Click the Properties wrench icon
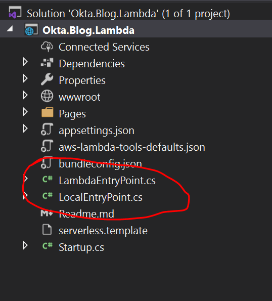 click(x=47, y=79)
